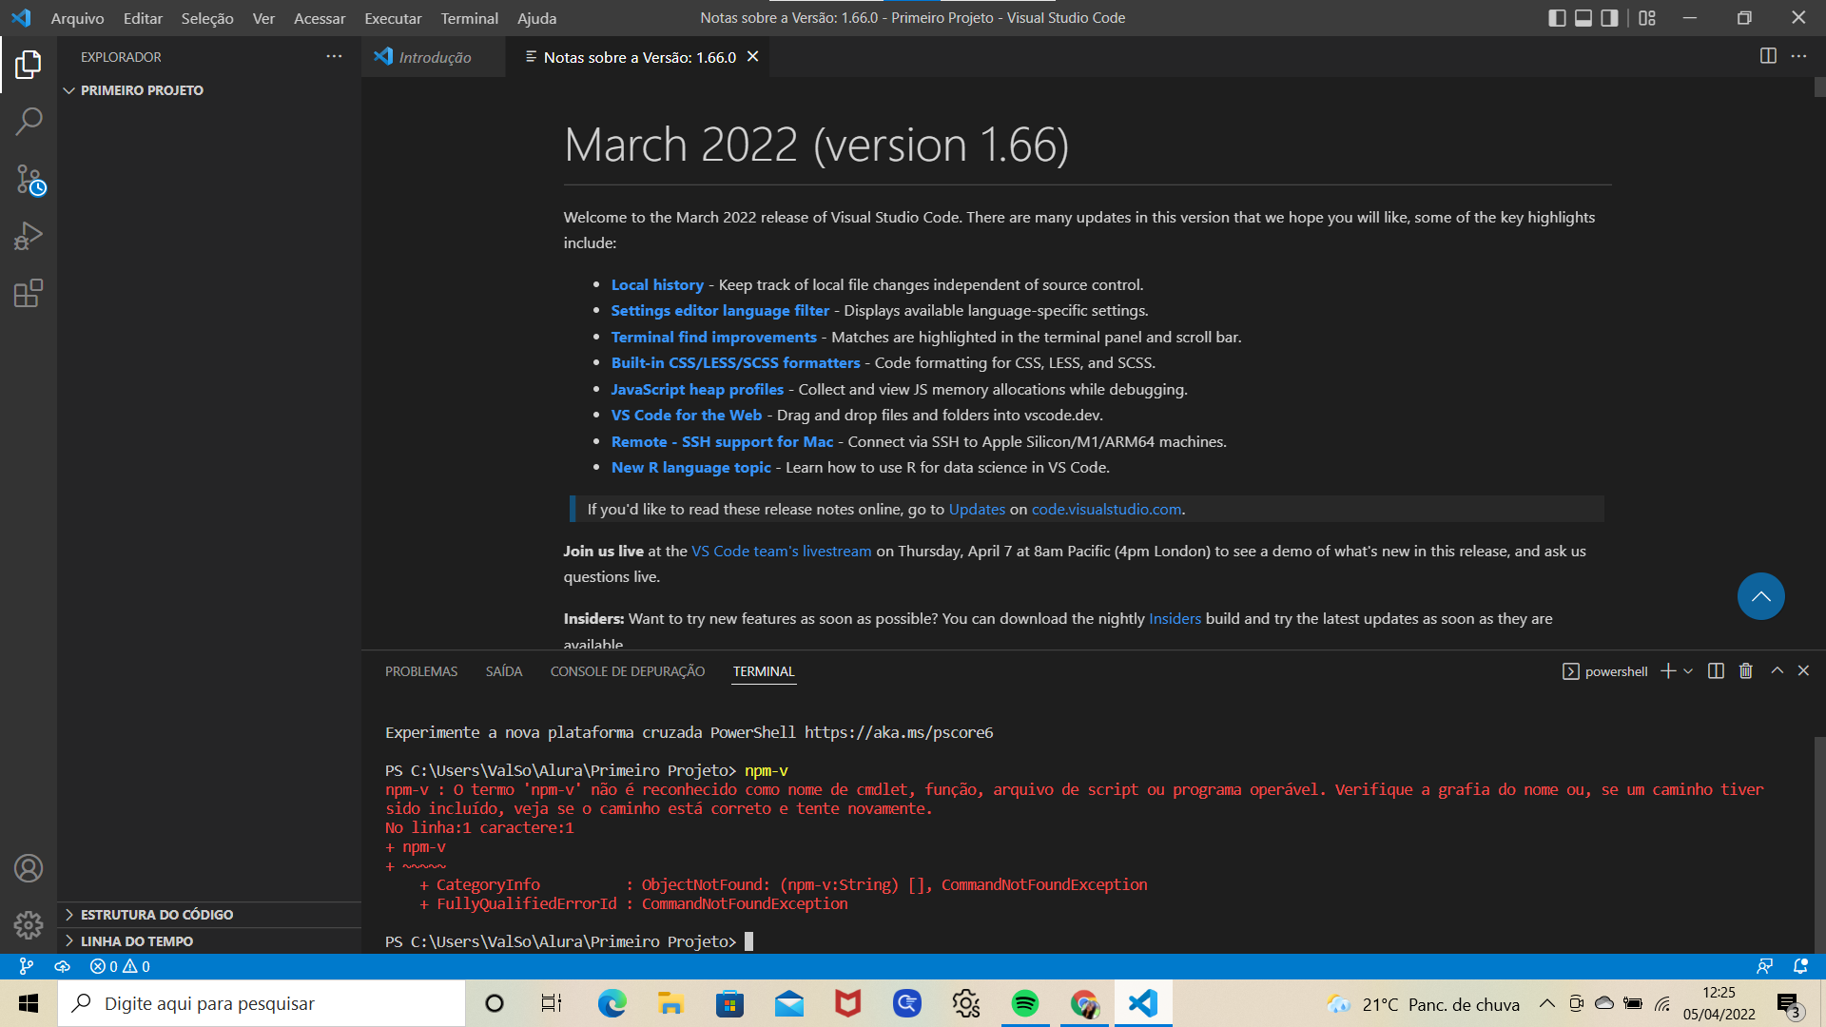Click the source control branch status icon
The image size is (1826, 1027).
click(x=27, y=966)
